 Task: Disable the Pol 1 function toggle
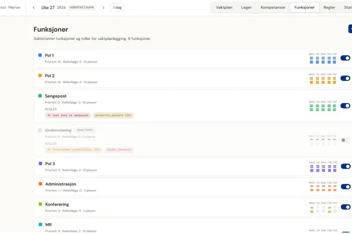[345, 58]
